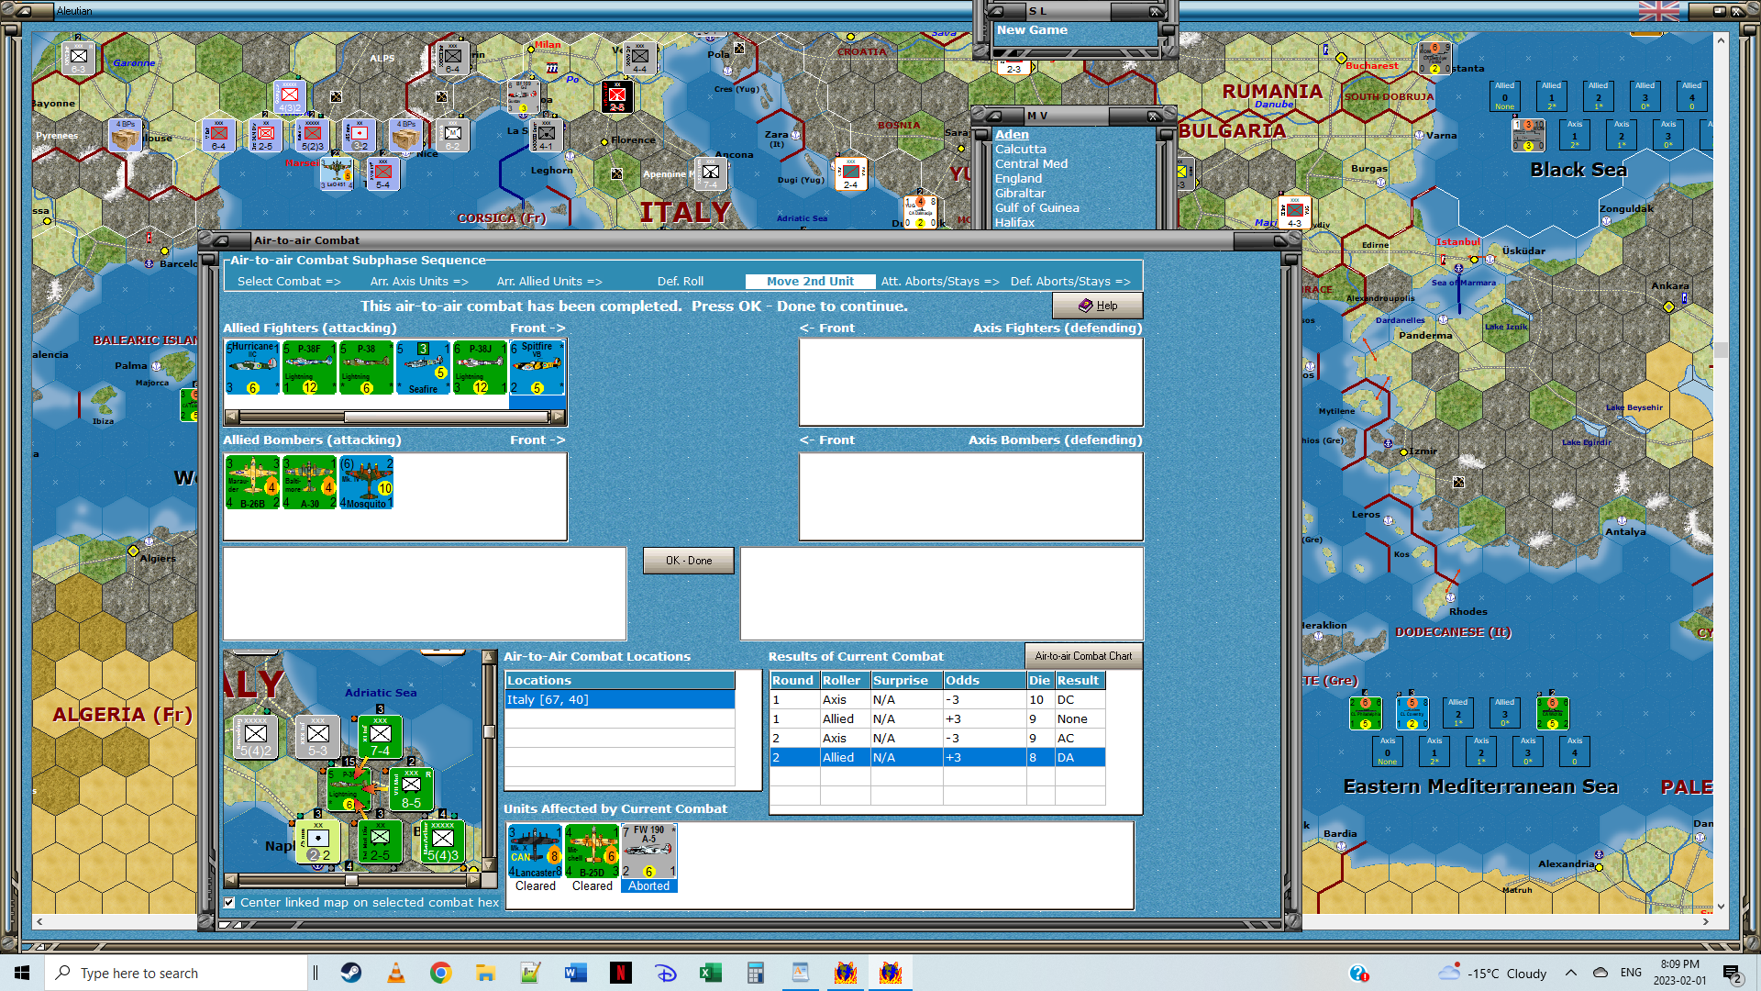The height and width of the screenshot is (991, 1761).
Task: Show hidden system tray icons
Action: tap(1571, 973)
